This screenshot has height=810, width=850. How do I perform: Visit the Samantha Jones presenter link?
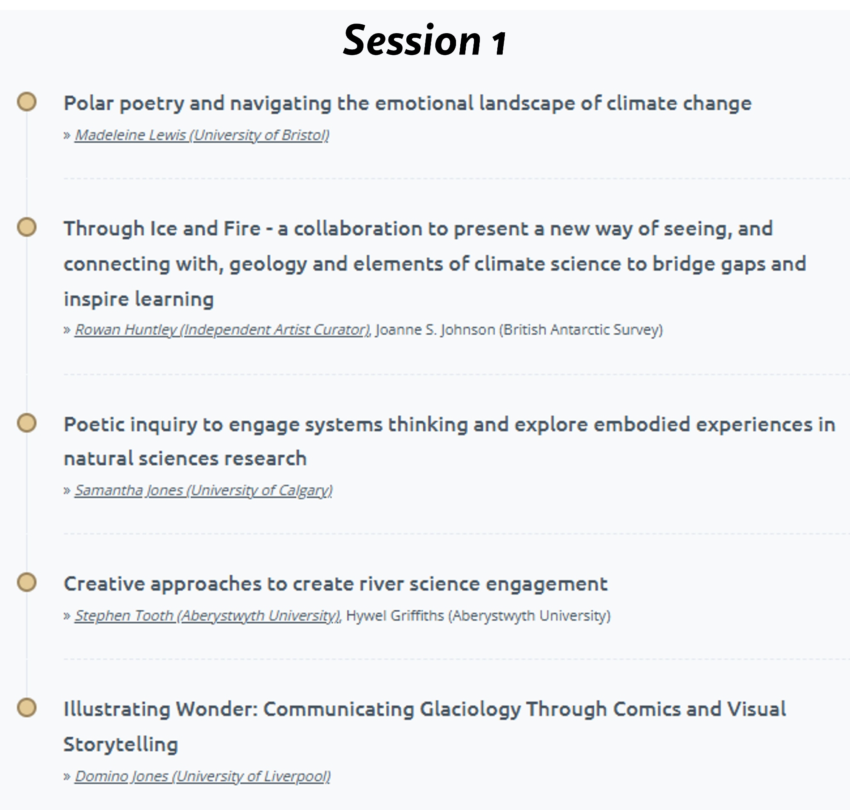pos(203,491)
